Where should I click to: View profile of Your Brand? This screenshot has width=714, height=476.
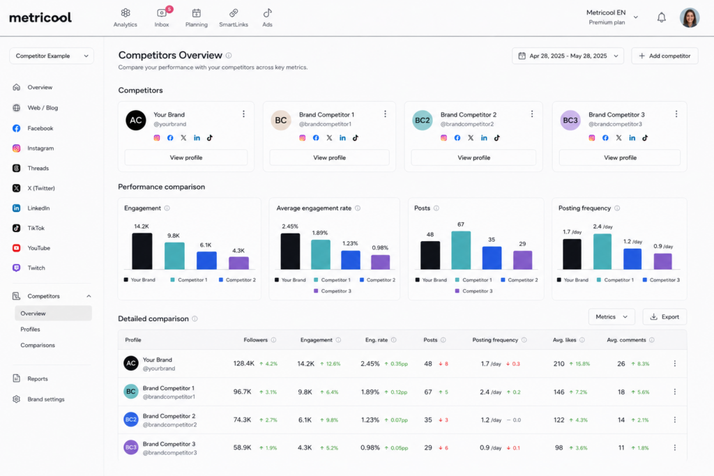[186, 158]
